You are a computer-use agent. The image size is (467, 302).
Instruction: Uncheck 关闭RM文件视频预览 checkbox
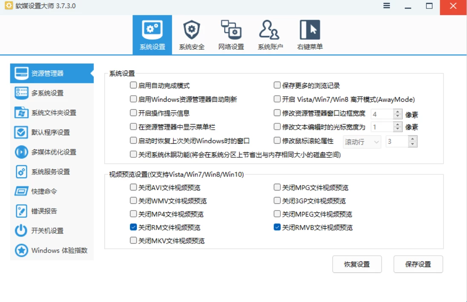click(133, 228)
